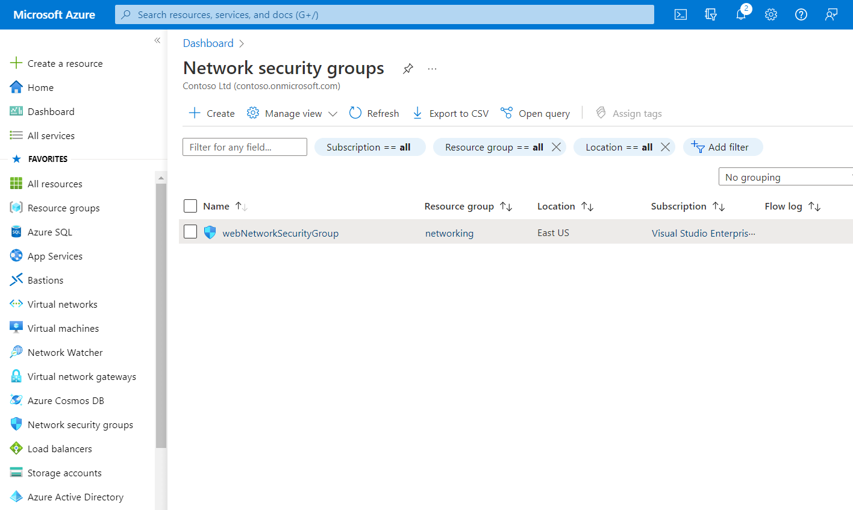Click Create in the toolbar

211,113
